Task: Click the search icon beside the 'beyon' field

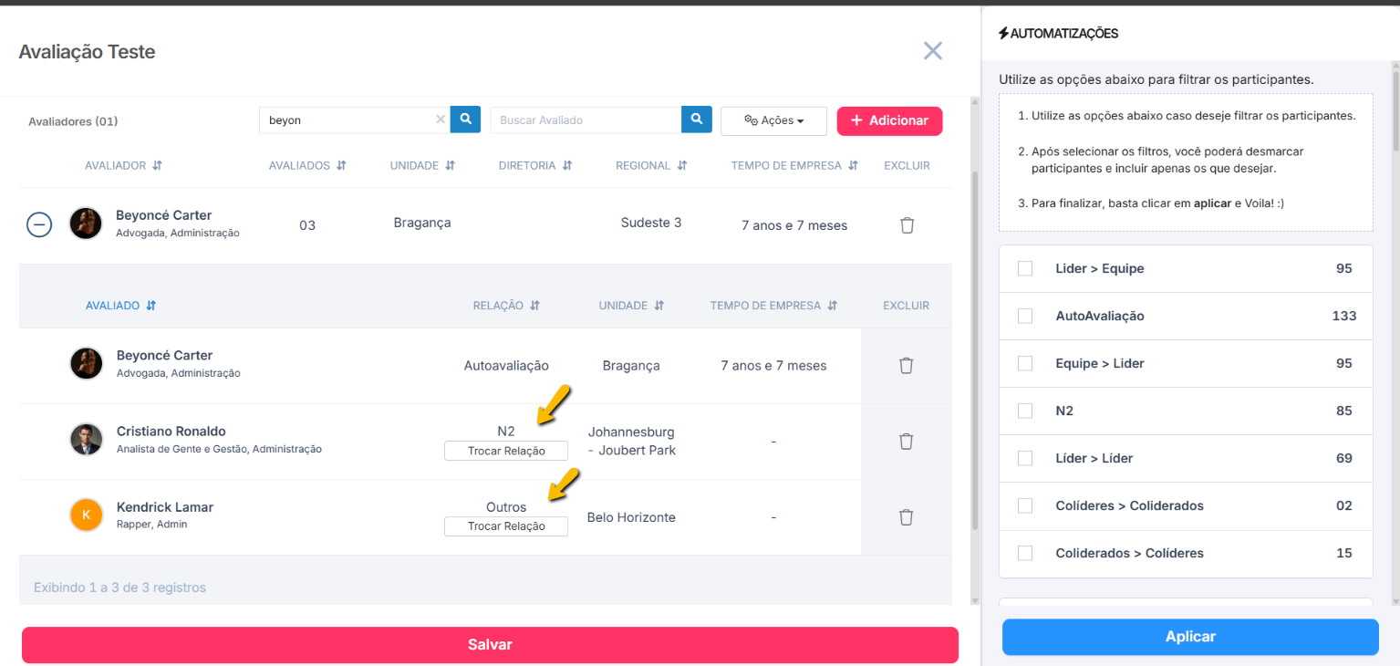Action: [465, 120]
